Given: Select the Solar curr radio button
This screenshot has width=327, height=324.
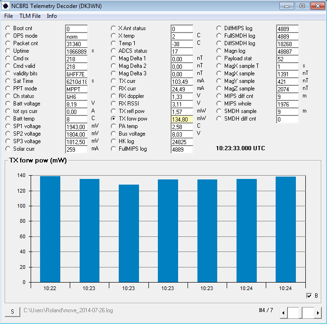Looking at the screenshot, I should [8, 149].
